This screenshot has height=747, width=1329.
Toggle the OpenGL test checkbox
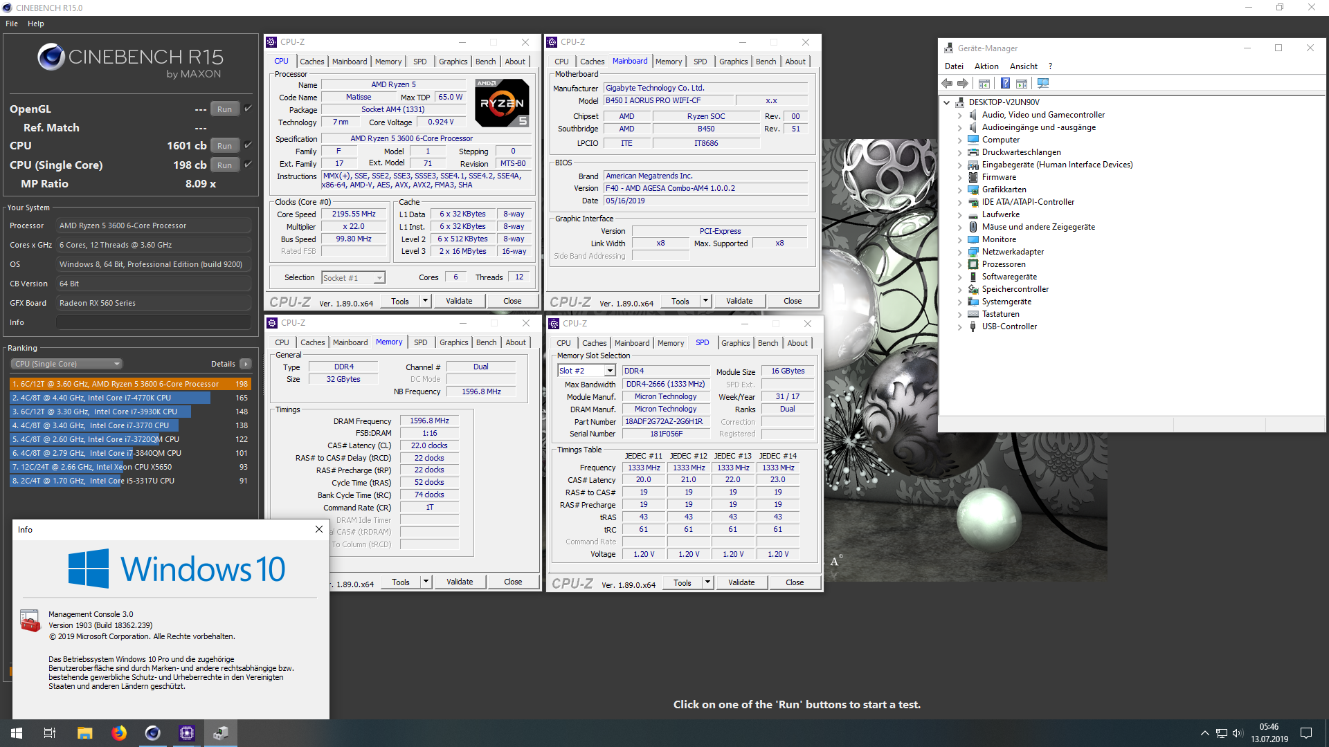tap(248, 109)
